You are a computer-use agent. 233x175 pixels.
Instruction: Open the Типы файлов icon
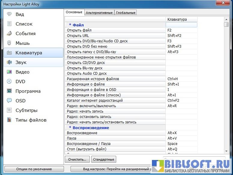[10, 120]
